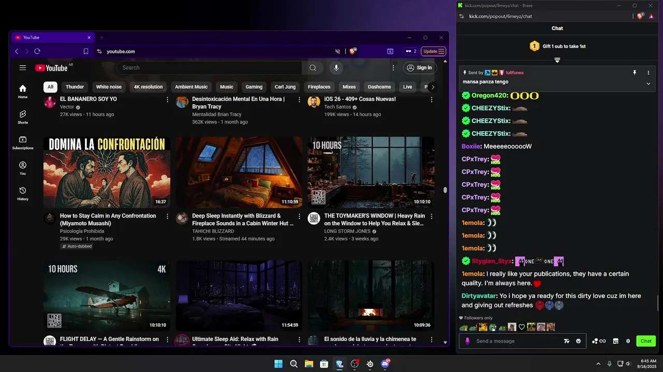Open the YouTube hamburger guide menu
This screenshot has height=372, width=663.
pyautogui.click(x=23, y=68)
